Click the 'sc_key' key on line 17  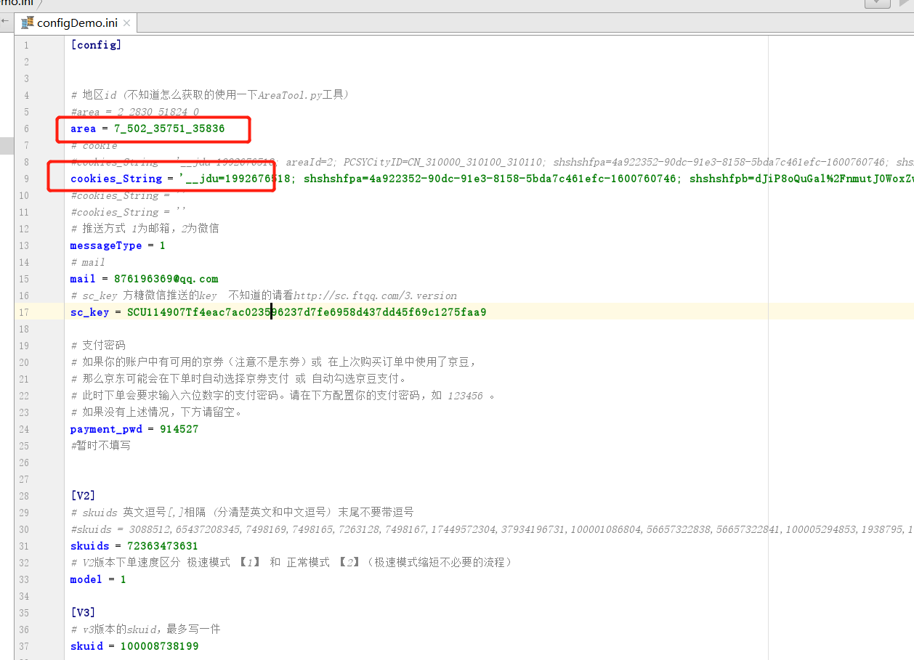pyautogui.click(x=89, y=312)
